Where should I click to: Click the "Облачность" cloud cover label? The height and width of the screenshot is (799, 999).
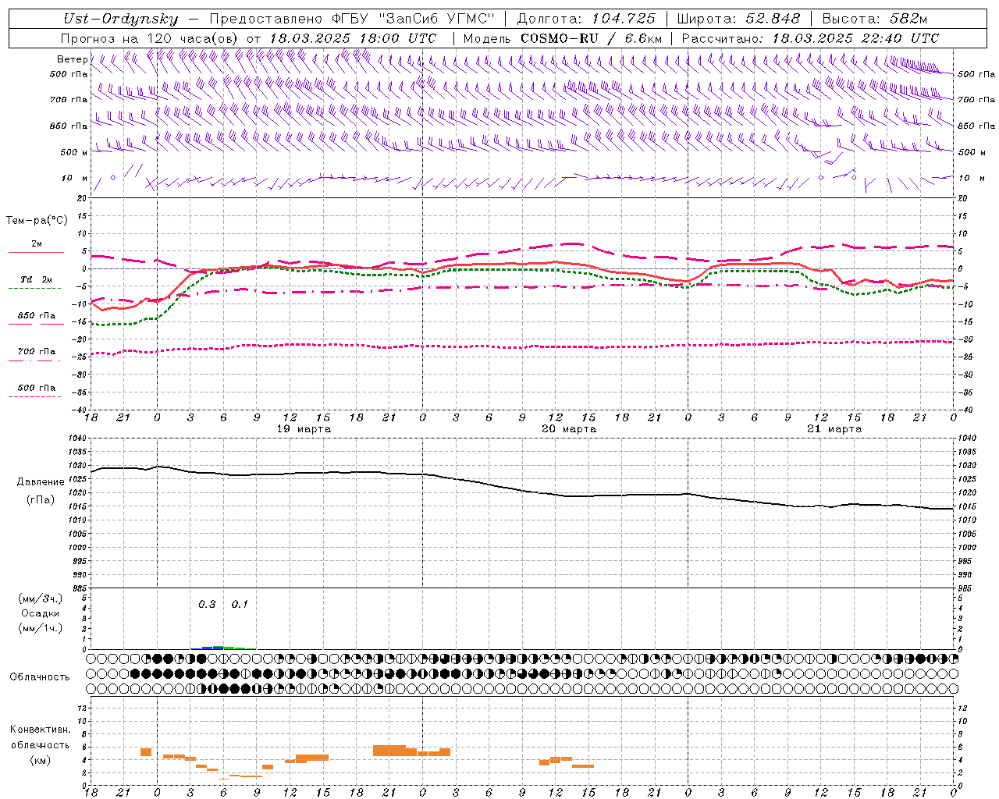click(x=40, y=677)
